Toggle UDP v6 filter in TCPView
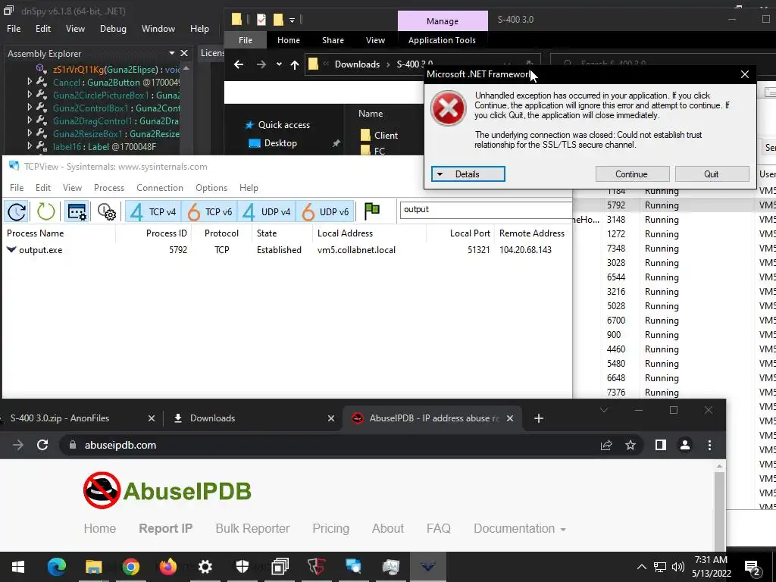 (325, 212)
